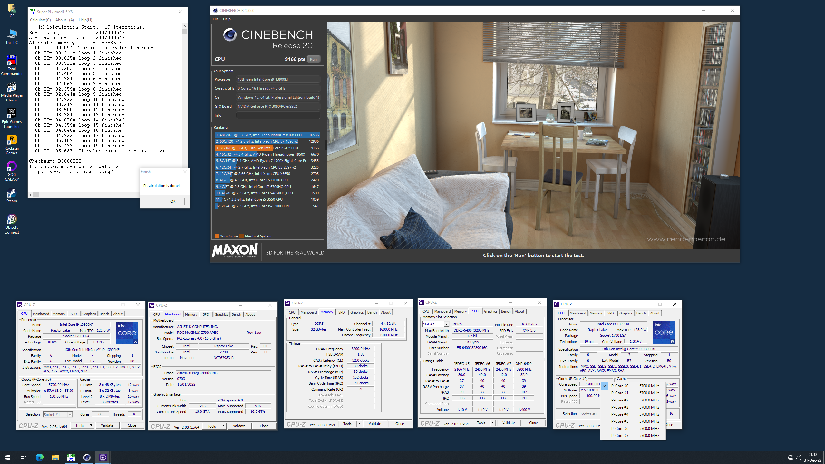Viewport: 825px width, 464px height.
Task: Click the Intel Core i9 logo in first CPU-Z
Action: click(x=127, y=333)
